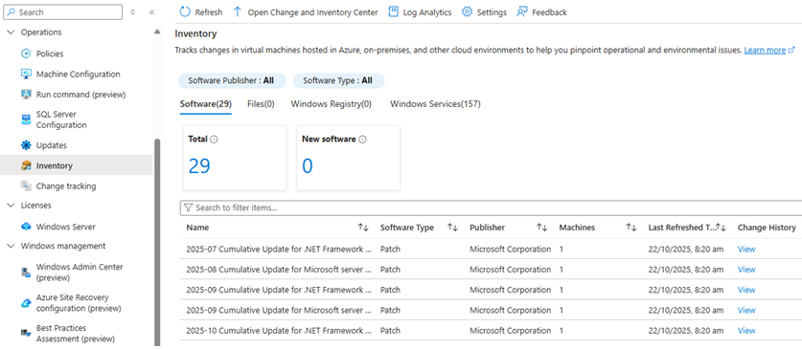802x349 pixels.
Task: Click the New software 0 count card
Action: tap(349, 158)
